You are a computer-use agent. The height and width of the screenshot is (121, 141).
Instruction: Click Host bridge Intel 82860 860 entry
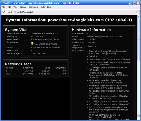(x=109, y=59)
